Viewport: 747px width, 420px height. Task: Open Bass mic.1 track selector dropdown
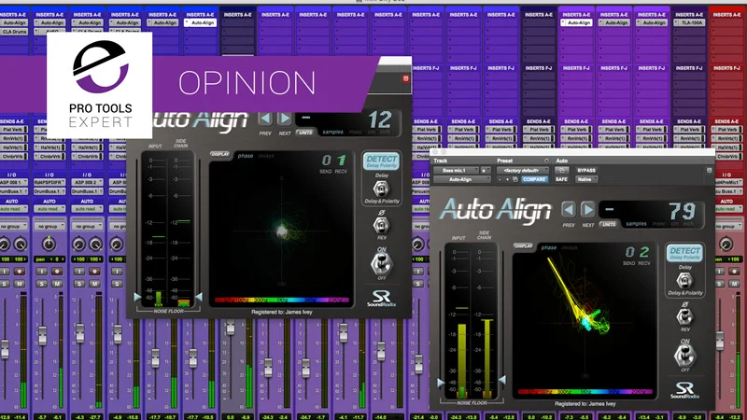pyautogui.click(x=456, y=171)
